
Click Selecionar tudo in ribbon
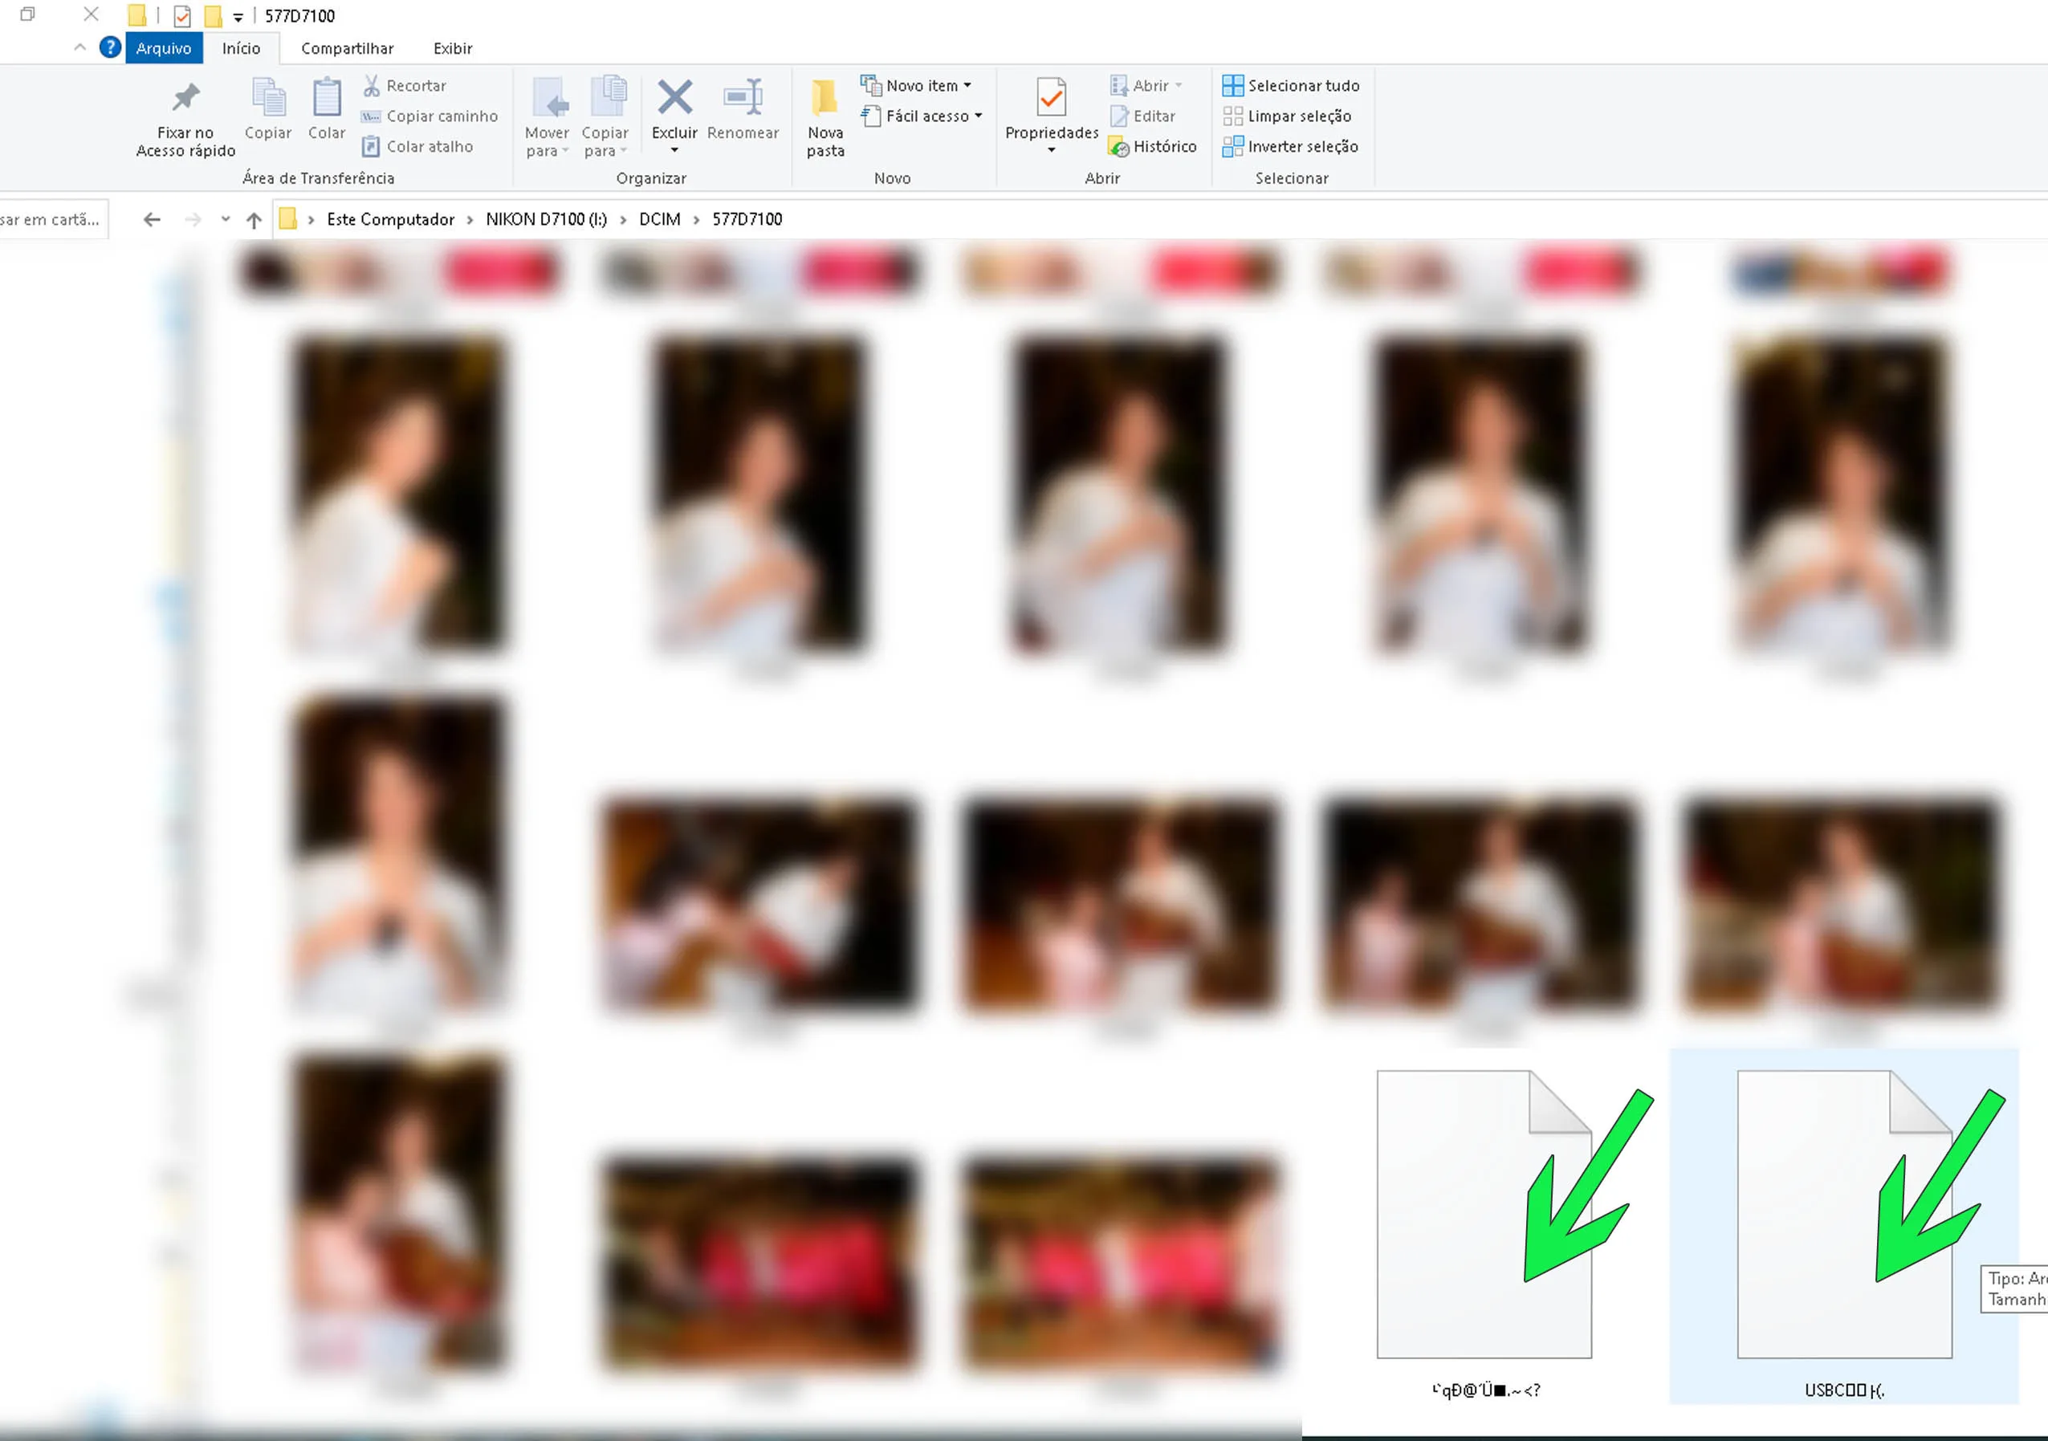1291,86
